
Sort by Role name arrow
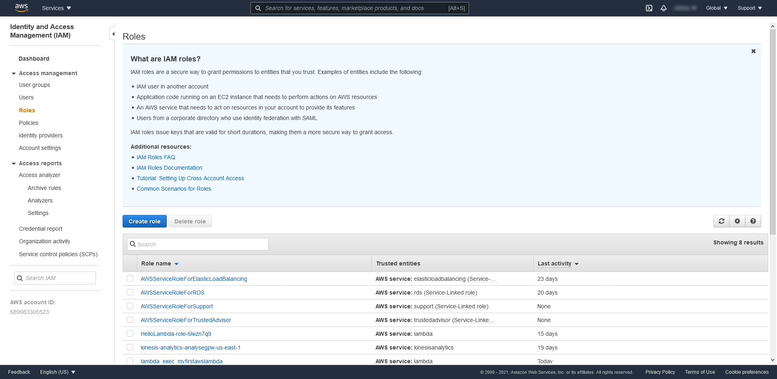click(x=176, y=264)
